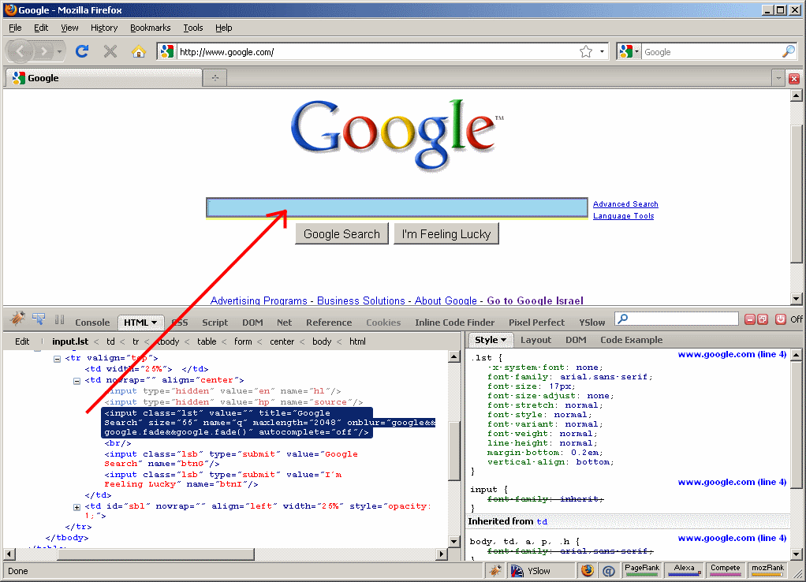Click the magnifier in browser search box
The width and height of the screenshot is (806, 582).
click(788, 51)
